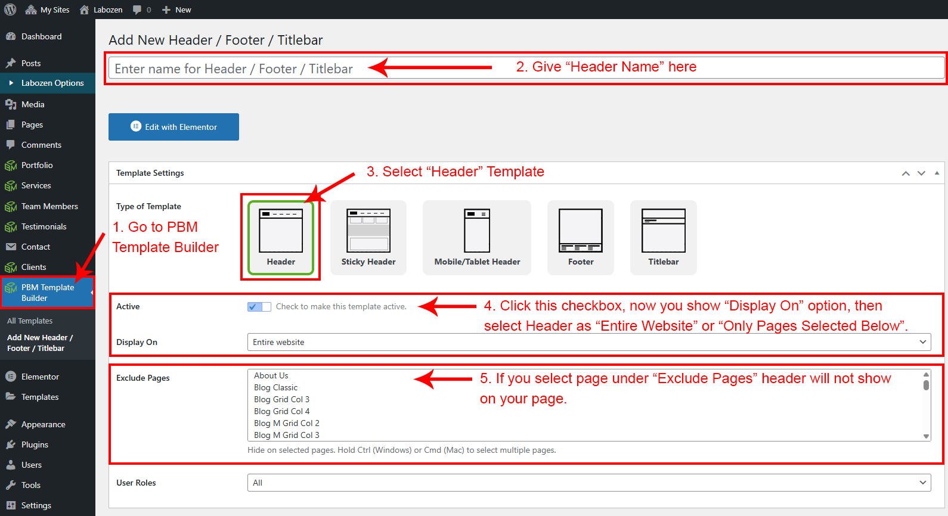Select About Us in Exclude Pages list
The image size is (948, 516).
pyautogui.click(x=271, y=375)
